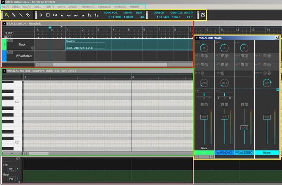Open the Job(J) menu
Screen dimensions: 282x185
pyautogui.click(x=38, y=7)
